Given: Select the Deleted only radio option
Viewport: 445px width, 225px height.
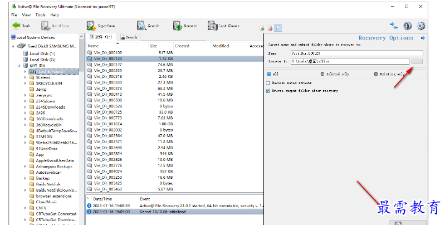Looking at the screenshot, I should coord(322,74).
